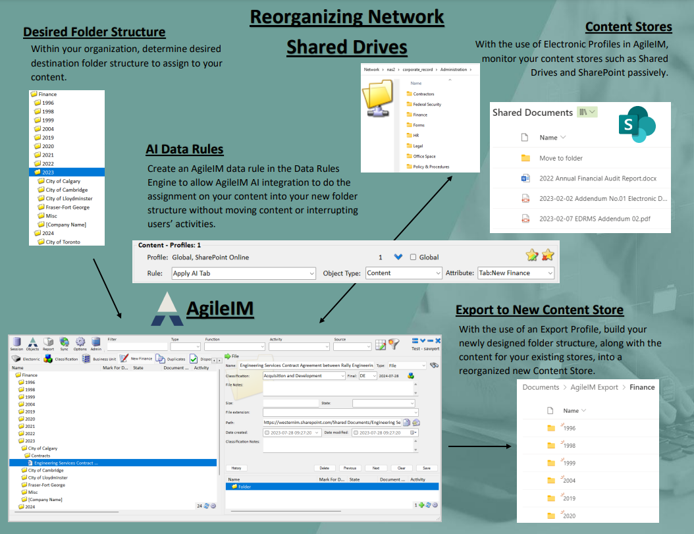Switch to the Duplicates tab
The width and height of the screenshot is (694, 534).
tap(171, 359)
